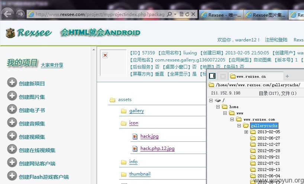Click the plus icon beside 创建音频集

pos(12,123)
